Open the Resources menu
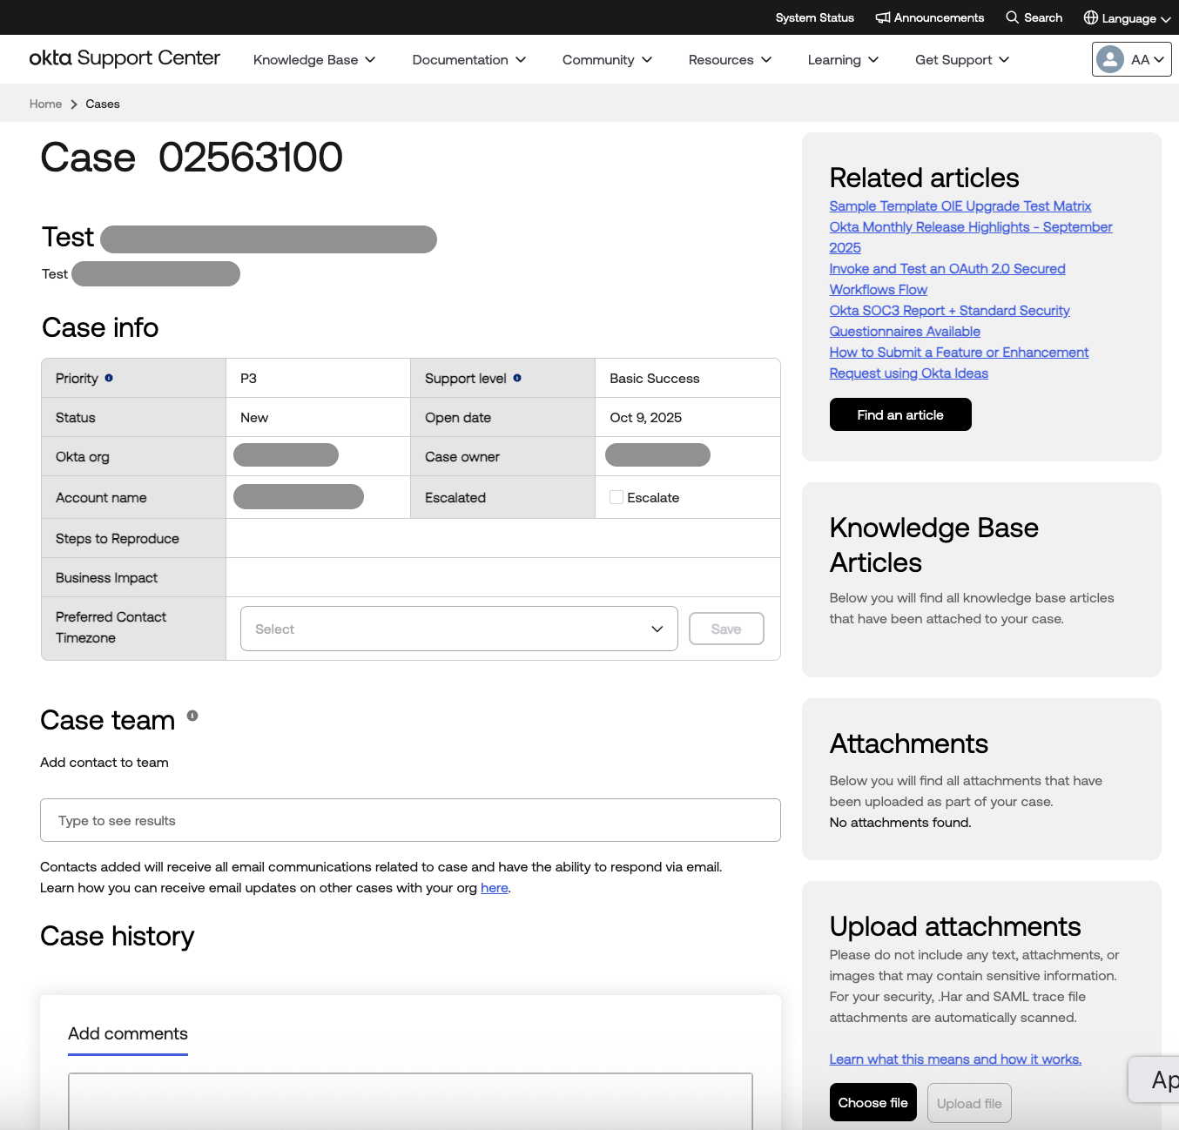This screenshot has width=1179, height=1130. point(731,59)
